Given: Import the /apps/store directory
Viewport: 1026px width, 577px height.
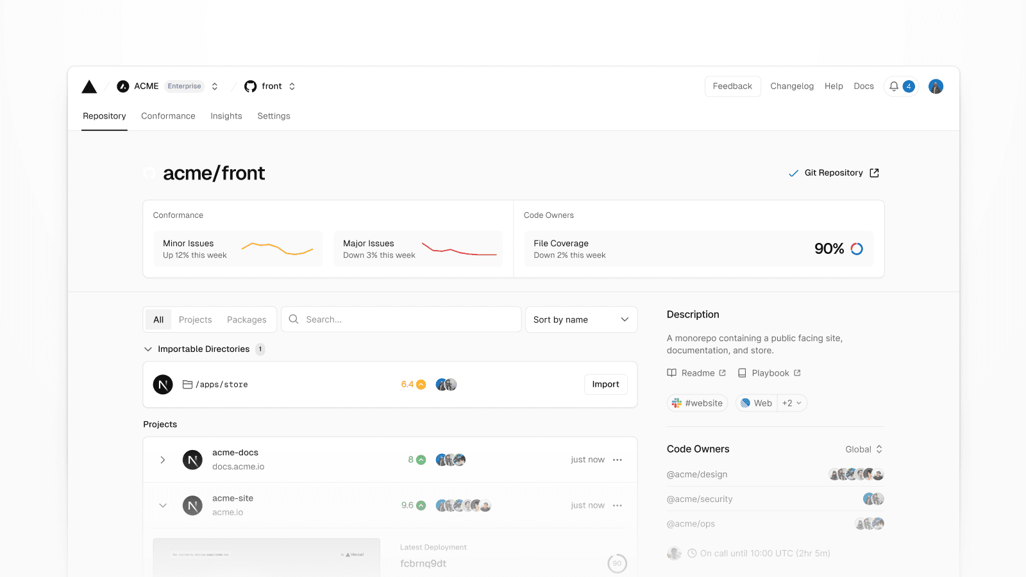Looking at the screenshot, I should [605, 385].
